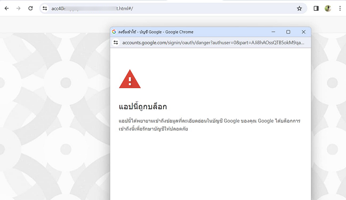
Task: Click the Google favicon in popup title bar
Action: (x=115, y=32)
